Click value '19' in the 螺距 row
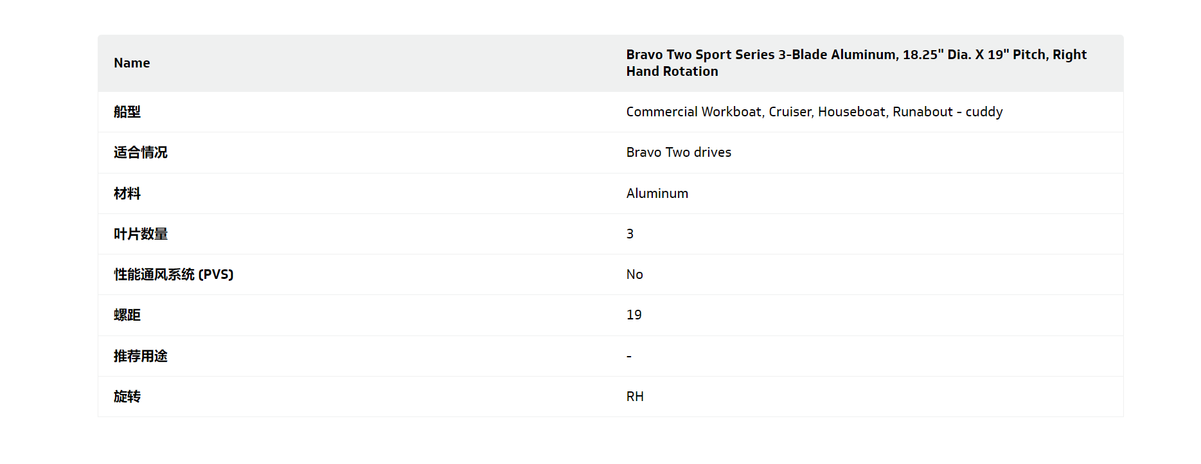The image size is (1201, 464). coord(634,315)
